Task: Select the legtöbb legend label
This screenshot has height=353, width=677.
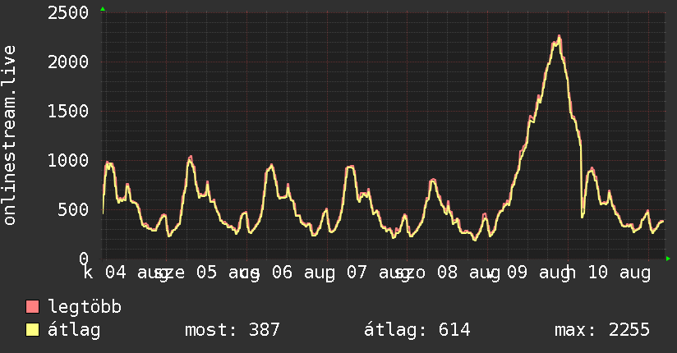Action: click(85, 307)
